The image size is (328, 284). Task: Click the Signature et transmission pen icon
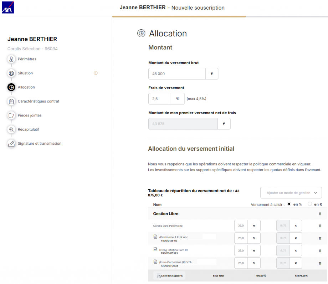click(x=11, y=144)
